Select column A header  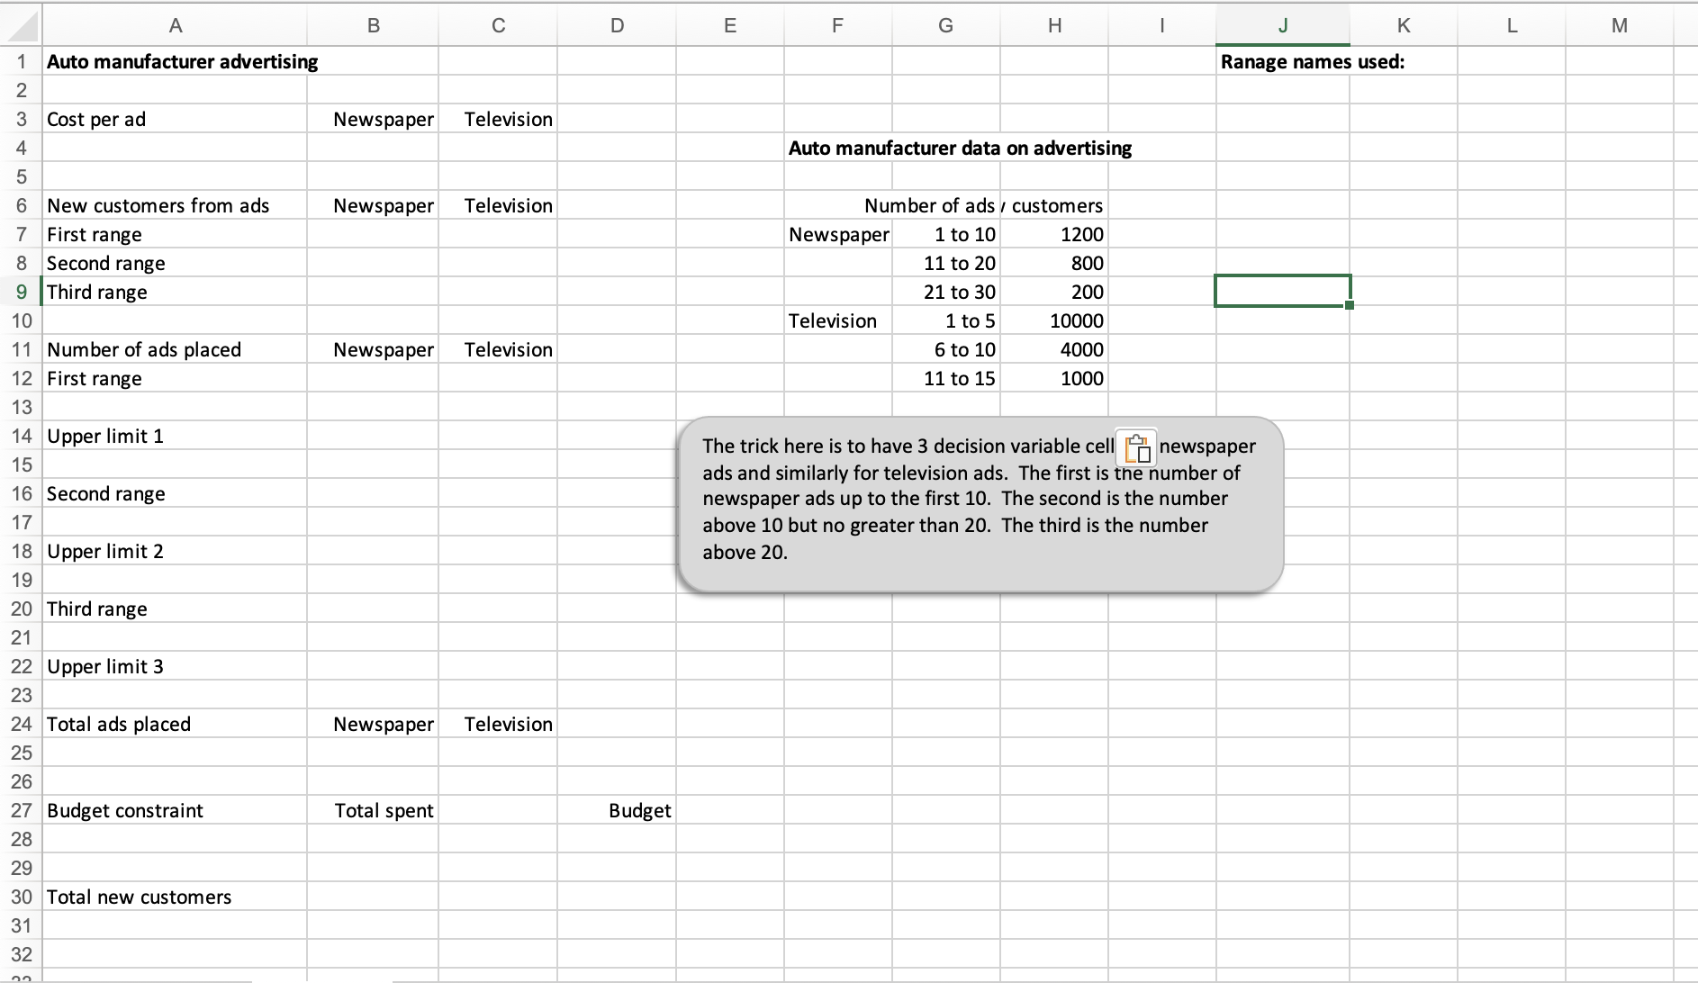tap(176, 25)
